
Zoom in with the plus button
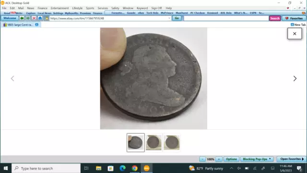click(x=219, y=159)
